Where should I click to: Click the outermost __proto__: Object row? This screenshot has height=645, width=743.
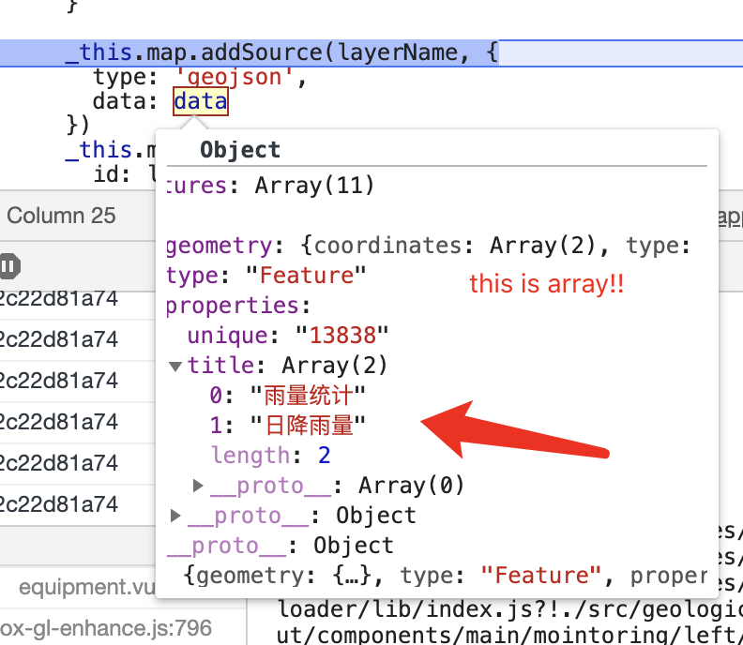point(281,546)
